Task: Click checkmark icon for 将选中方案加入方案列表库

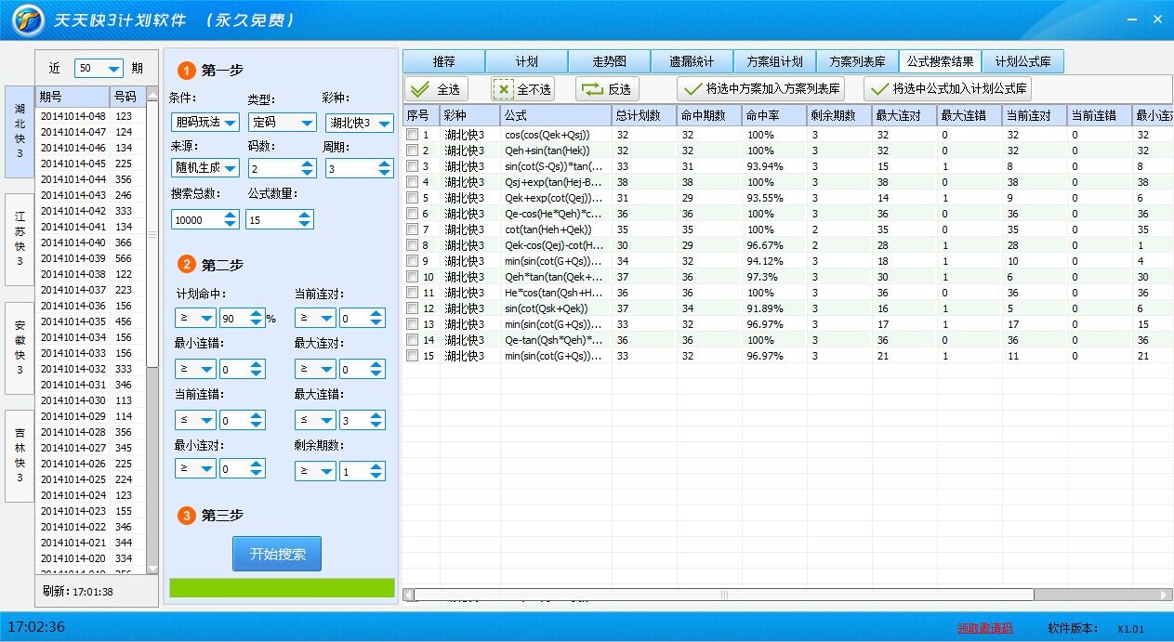Action: 691,89
